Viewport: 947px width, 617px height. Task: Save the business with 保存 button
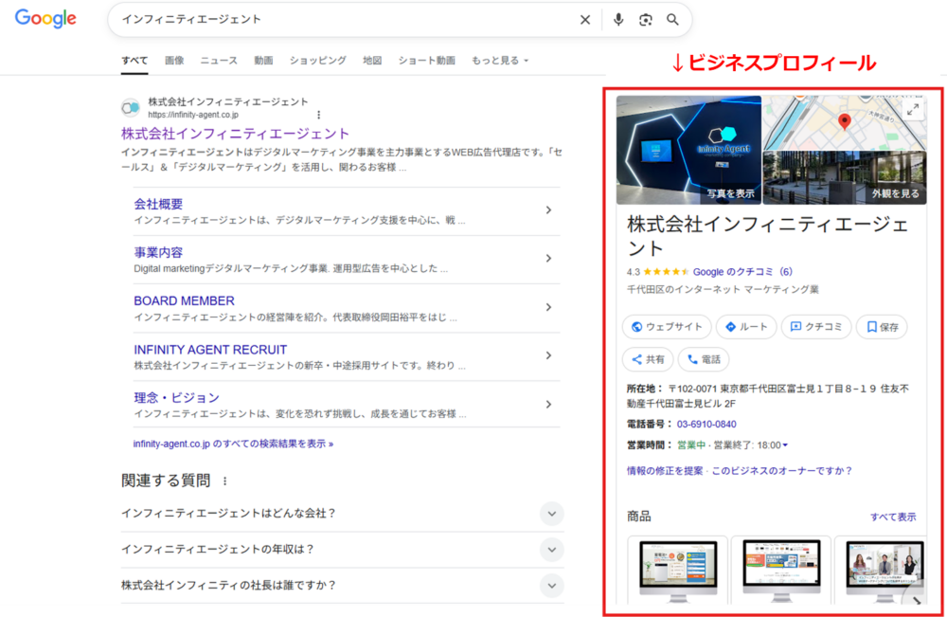[882, 327]
